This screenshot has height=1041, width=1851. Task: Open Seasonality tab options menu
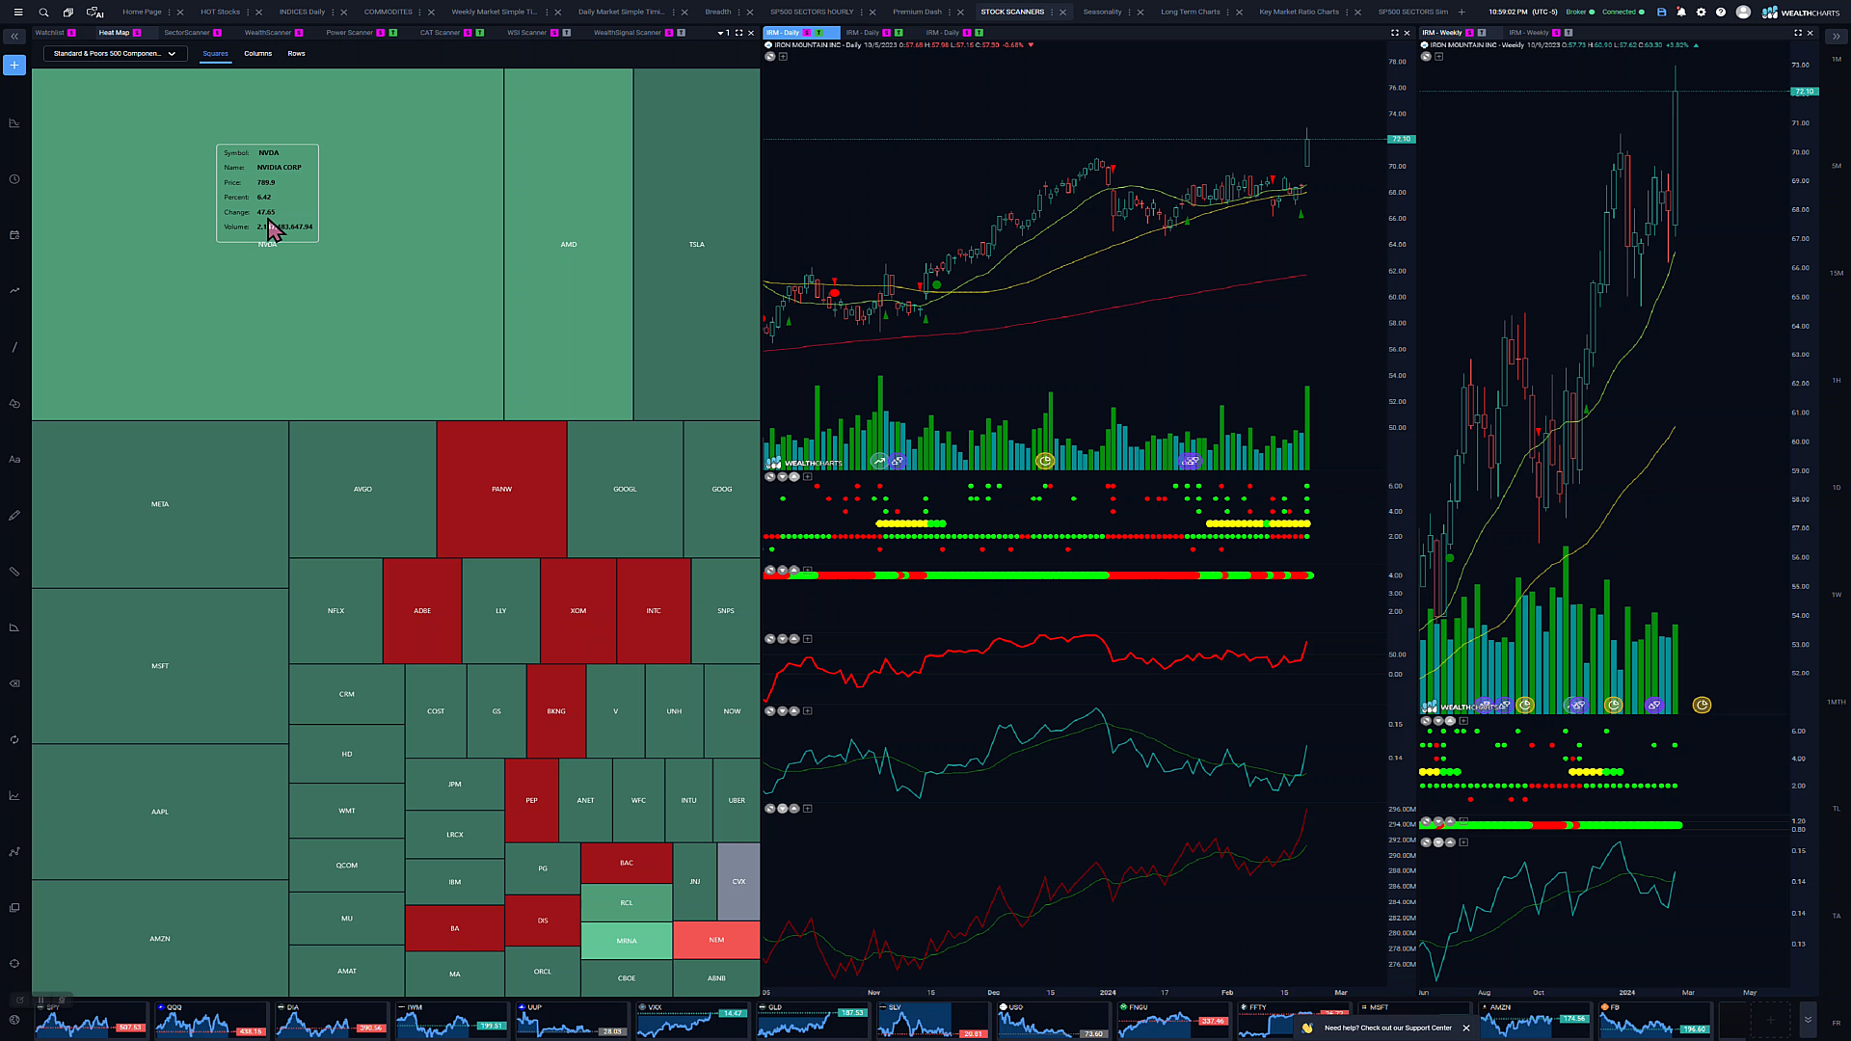[1129, 13]
